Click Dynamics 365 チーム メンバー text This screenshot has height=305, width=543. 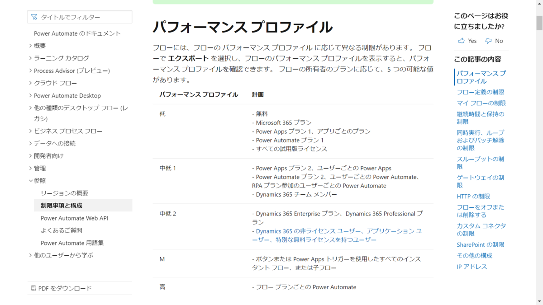pyautogui.click(x=296, y=195)
